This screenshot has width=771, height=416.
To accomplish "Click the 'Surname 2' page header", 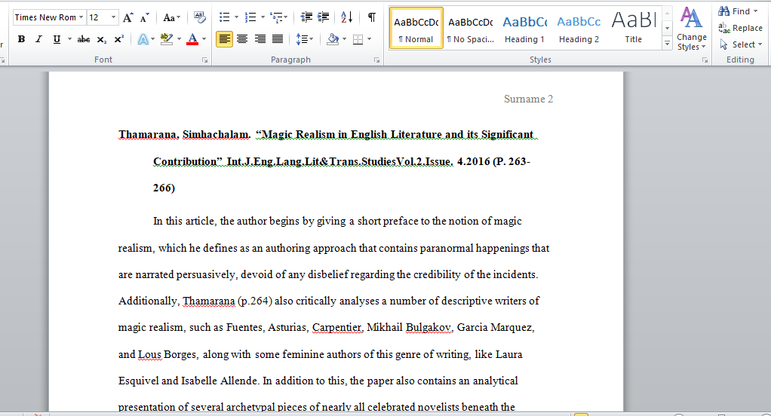I will pyautogui.click(x=528, y=99).
